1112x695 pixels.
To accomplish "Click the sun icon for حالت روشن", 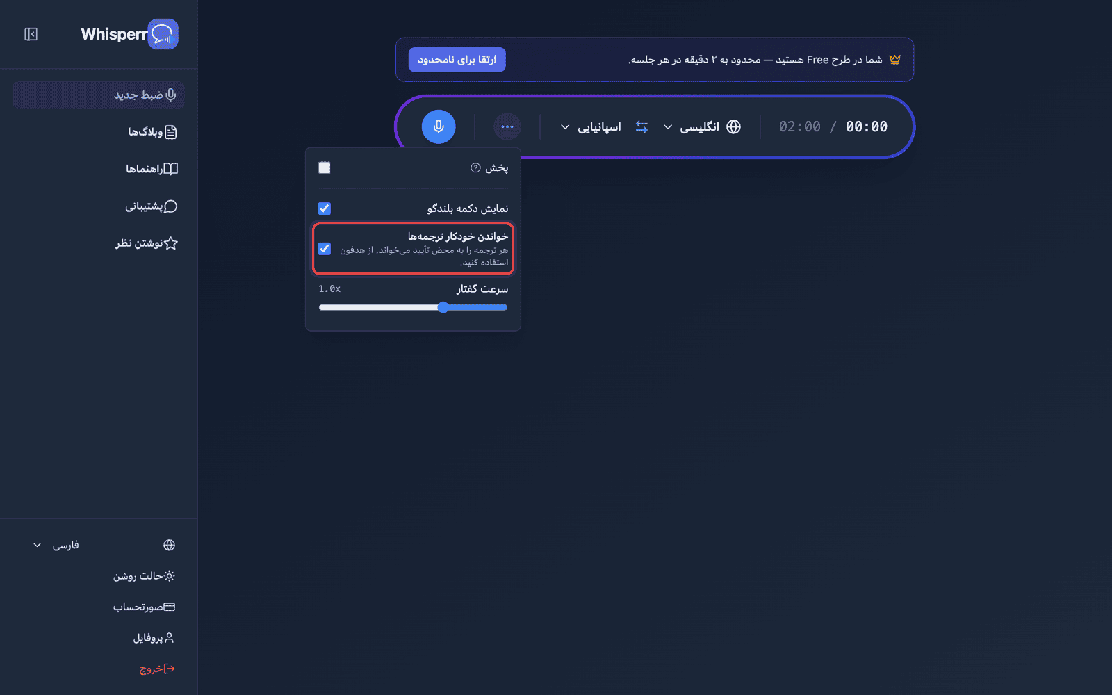I will 169,576.
